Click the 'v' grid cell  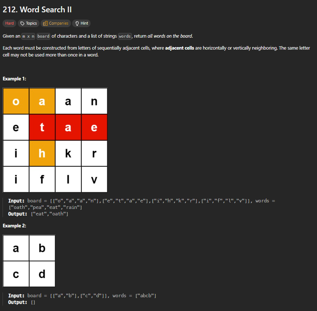tap(94, 179)
